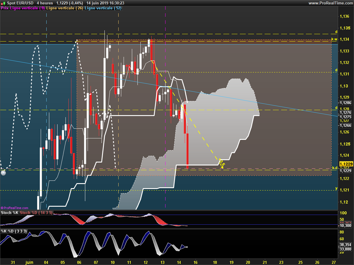
Task: Click the alert bell icon on the chart
Action: 3,173
